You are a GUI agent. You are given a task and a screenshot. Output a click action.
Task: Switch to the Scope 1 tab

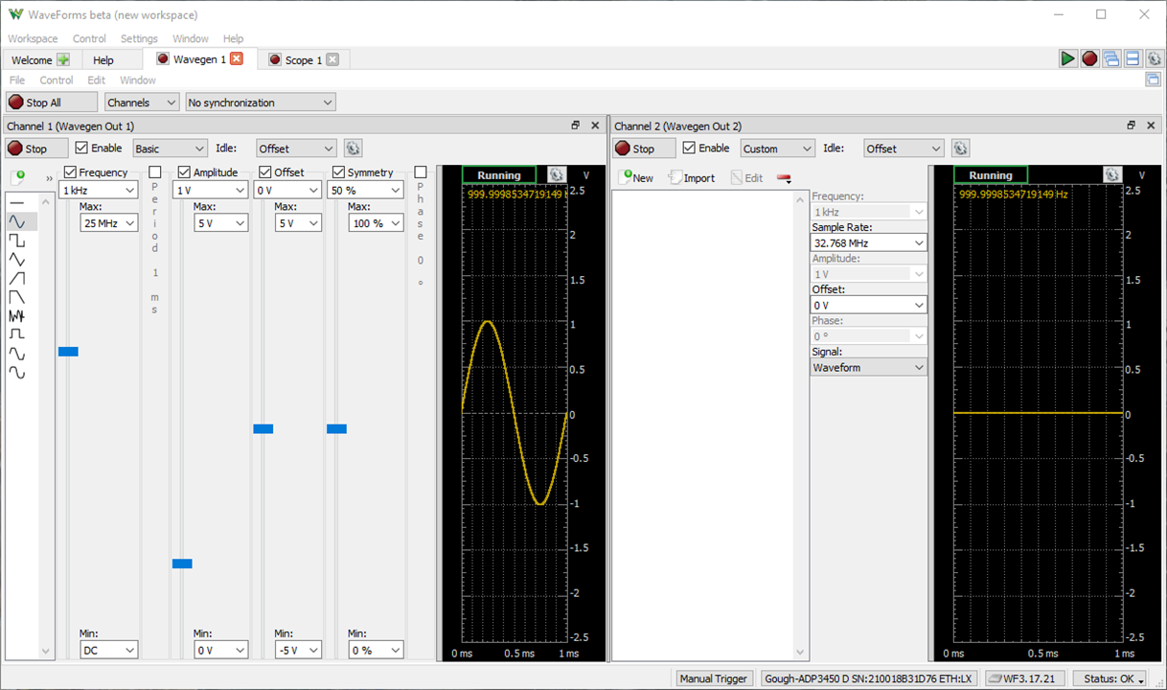304,59
